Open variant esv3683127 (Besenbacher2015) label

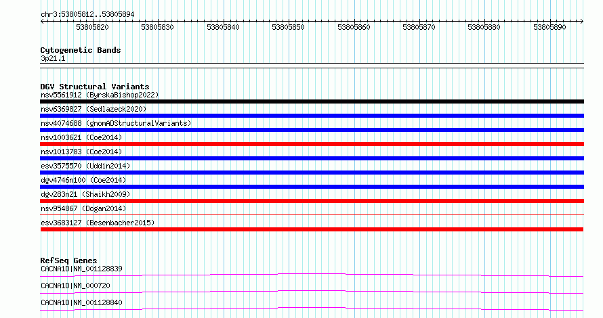[98, 223]
